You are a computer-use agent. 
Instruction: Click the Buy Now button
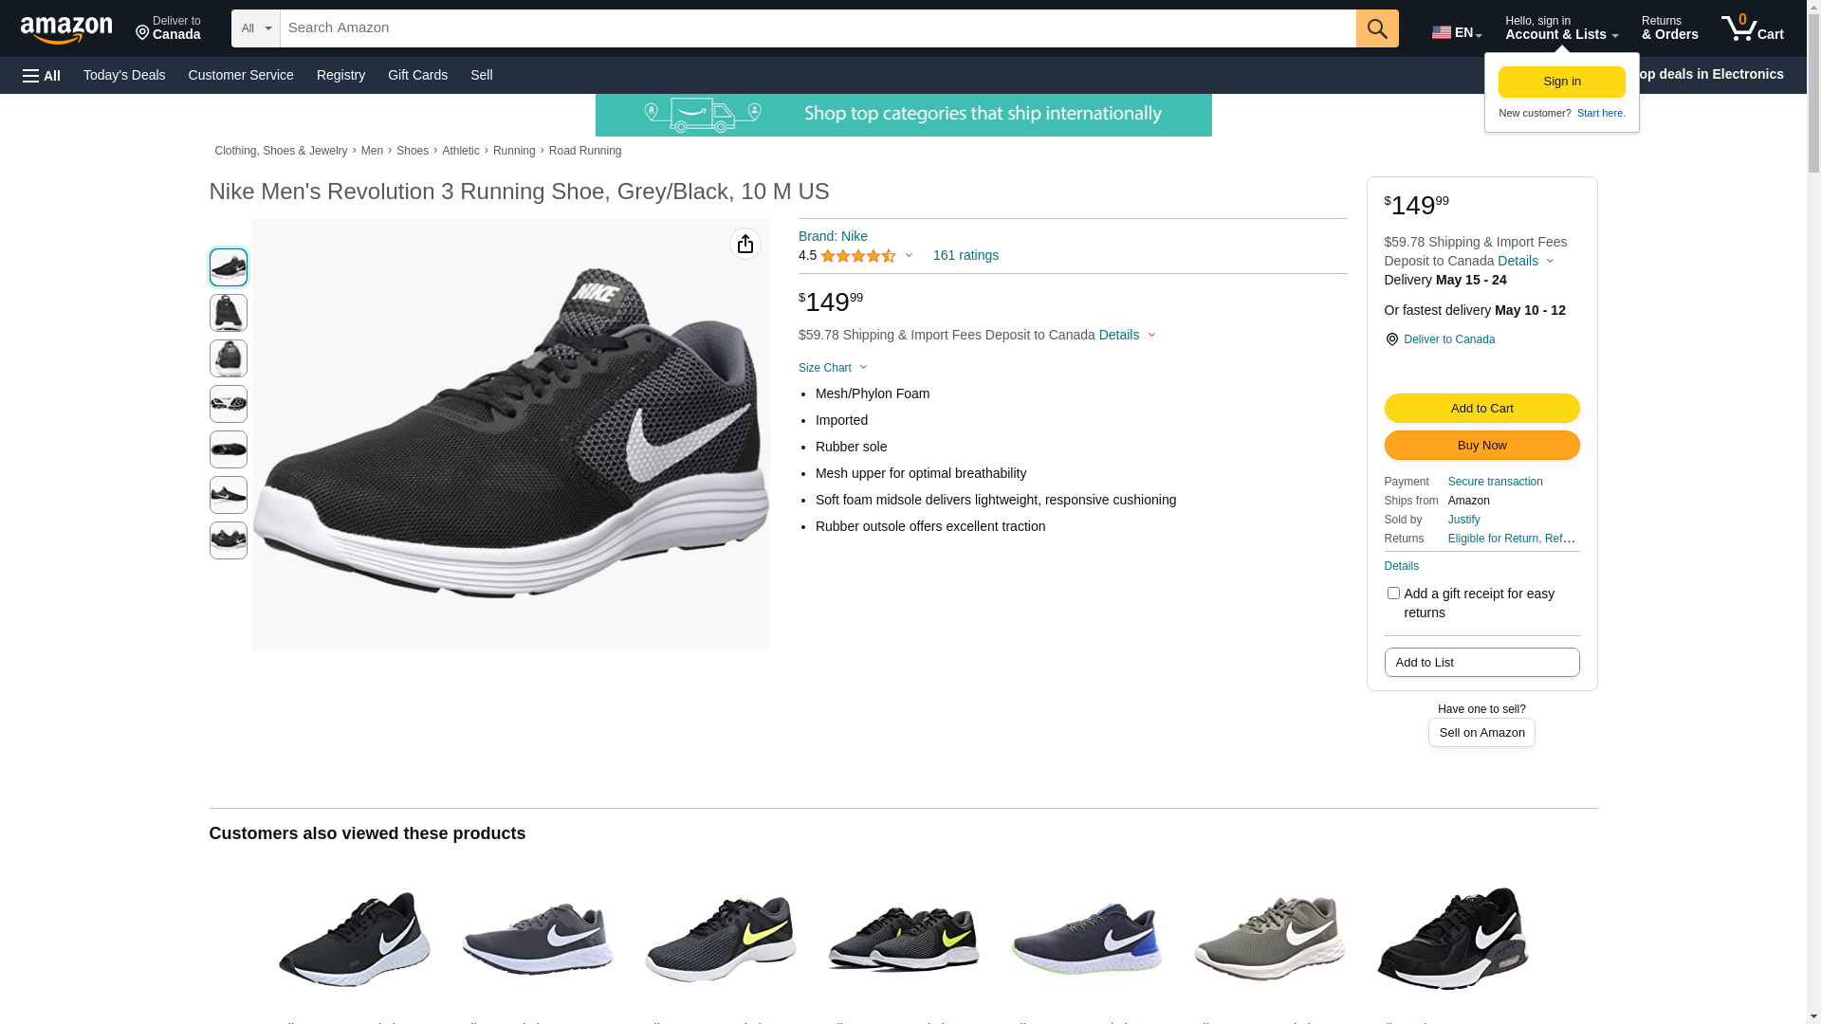click(1481, 446)
